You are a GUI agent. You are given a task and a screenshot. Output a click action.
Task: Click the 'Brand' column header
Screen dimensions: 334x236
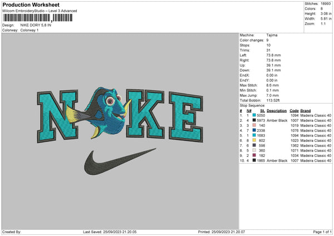pyautogui.click(x=306, y=111)
